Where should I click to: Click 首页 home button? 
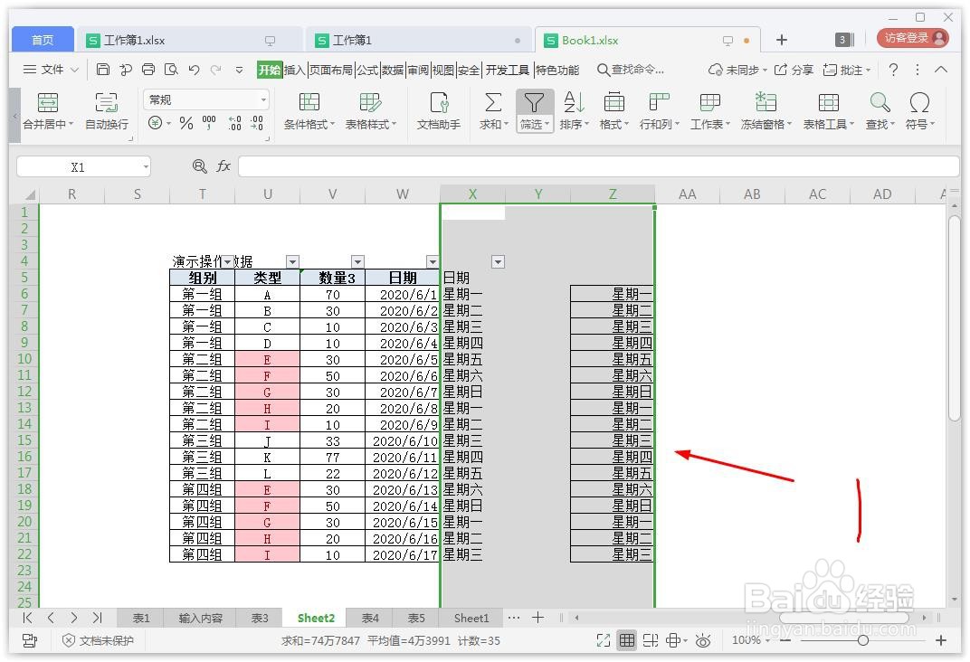pos(43,40)
